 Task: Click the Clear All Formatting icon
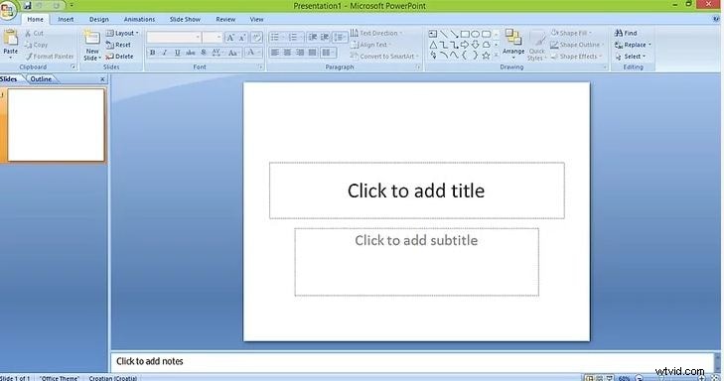tap(257, 38)
